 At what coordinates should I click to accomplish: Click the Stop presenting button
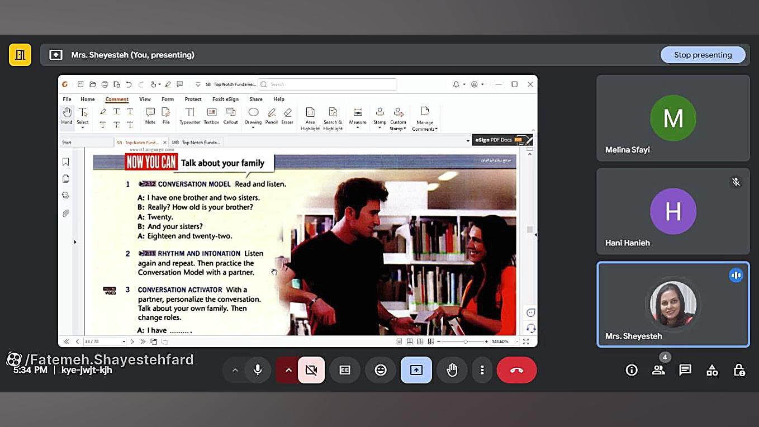click(703, 55)
